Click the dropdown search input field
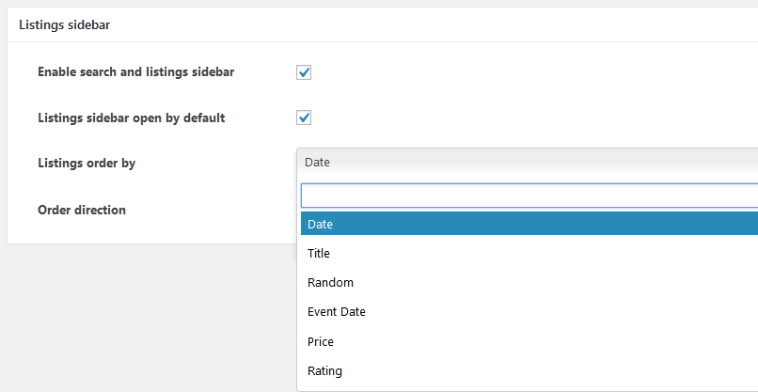 point(529,196)
